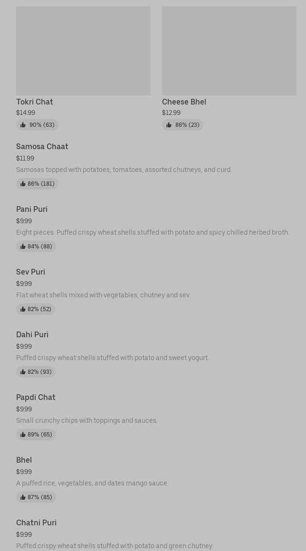Click thumbs-up icon under Tokri Chat
The width and height of the screenshot is (306, 551).
[23, 125]
